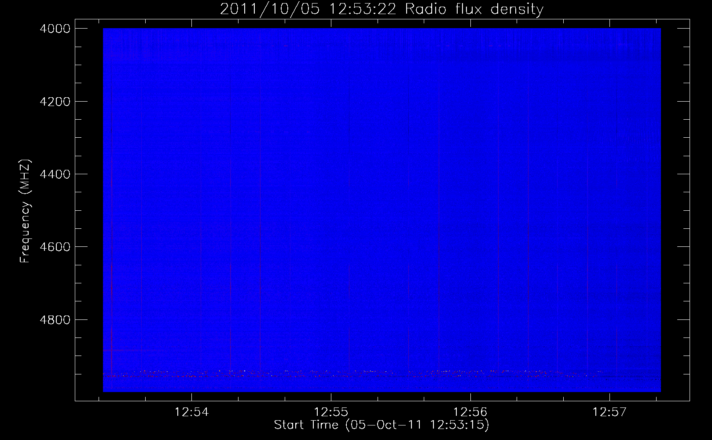Screen dimensions: 712x440
Task: Click the 4600 frequency tick label
Action: 55,247
